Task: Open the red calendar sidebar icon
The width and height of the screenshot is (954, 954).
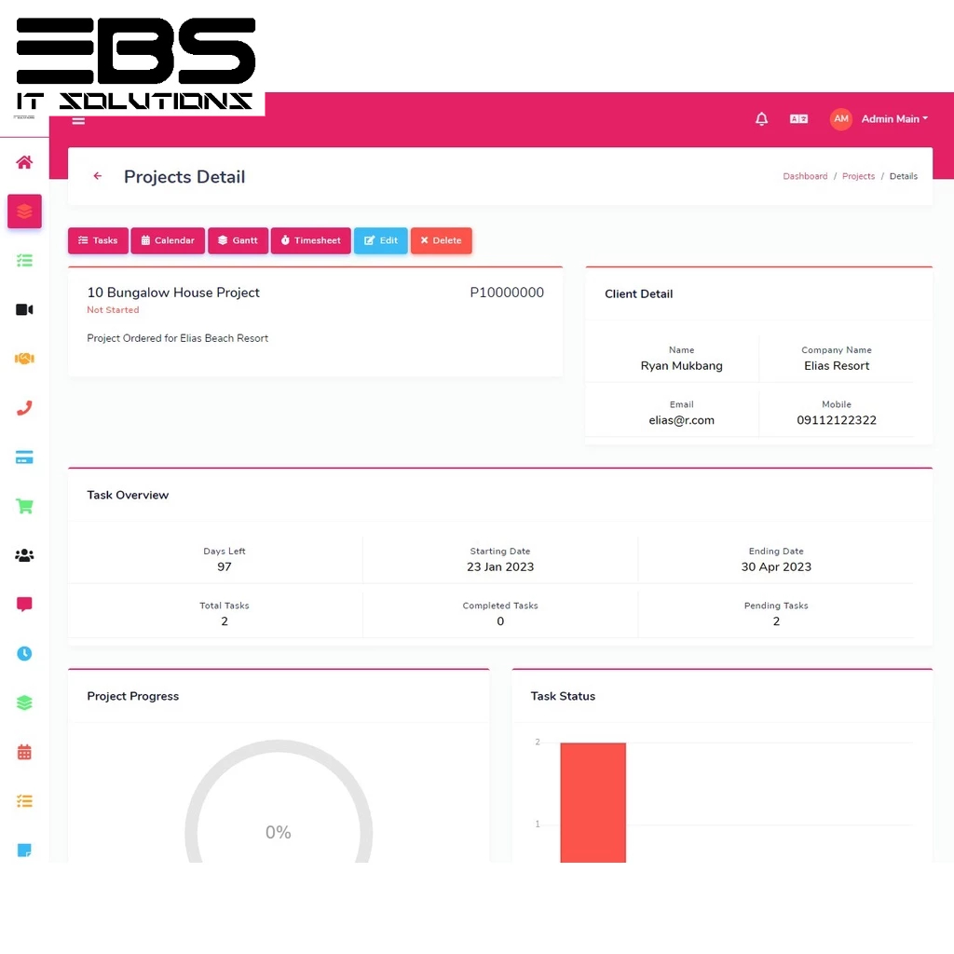Action: pyautogui.click(x=24, y=752)
